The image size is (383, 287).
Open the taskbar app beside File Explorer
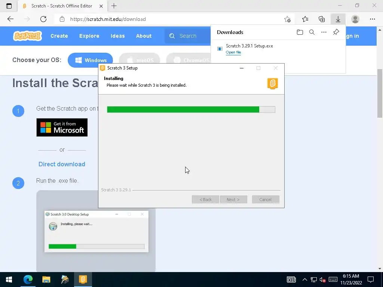tap(65, 280)
